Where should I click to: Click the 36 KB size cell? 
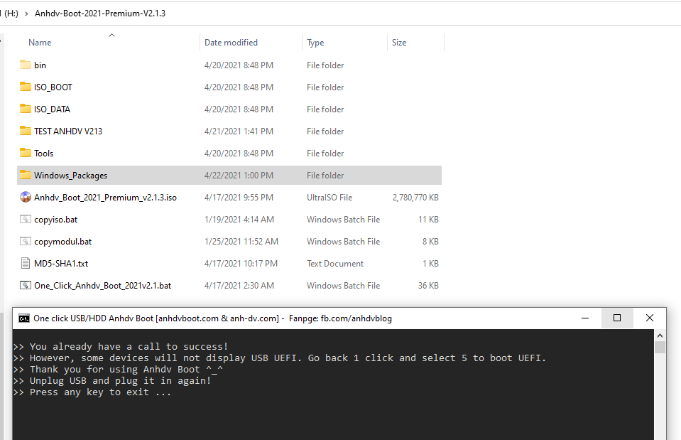point(428,286)
